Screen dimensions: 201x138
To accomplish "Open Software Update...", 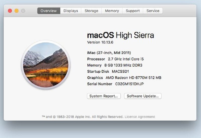I will coord(143,96).
